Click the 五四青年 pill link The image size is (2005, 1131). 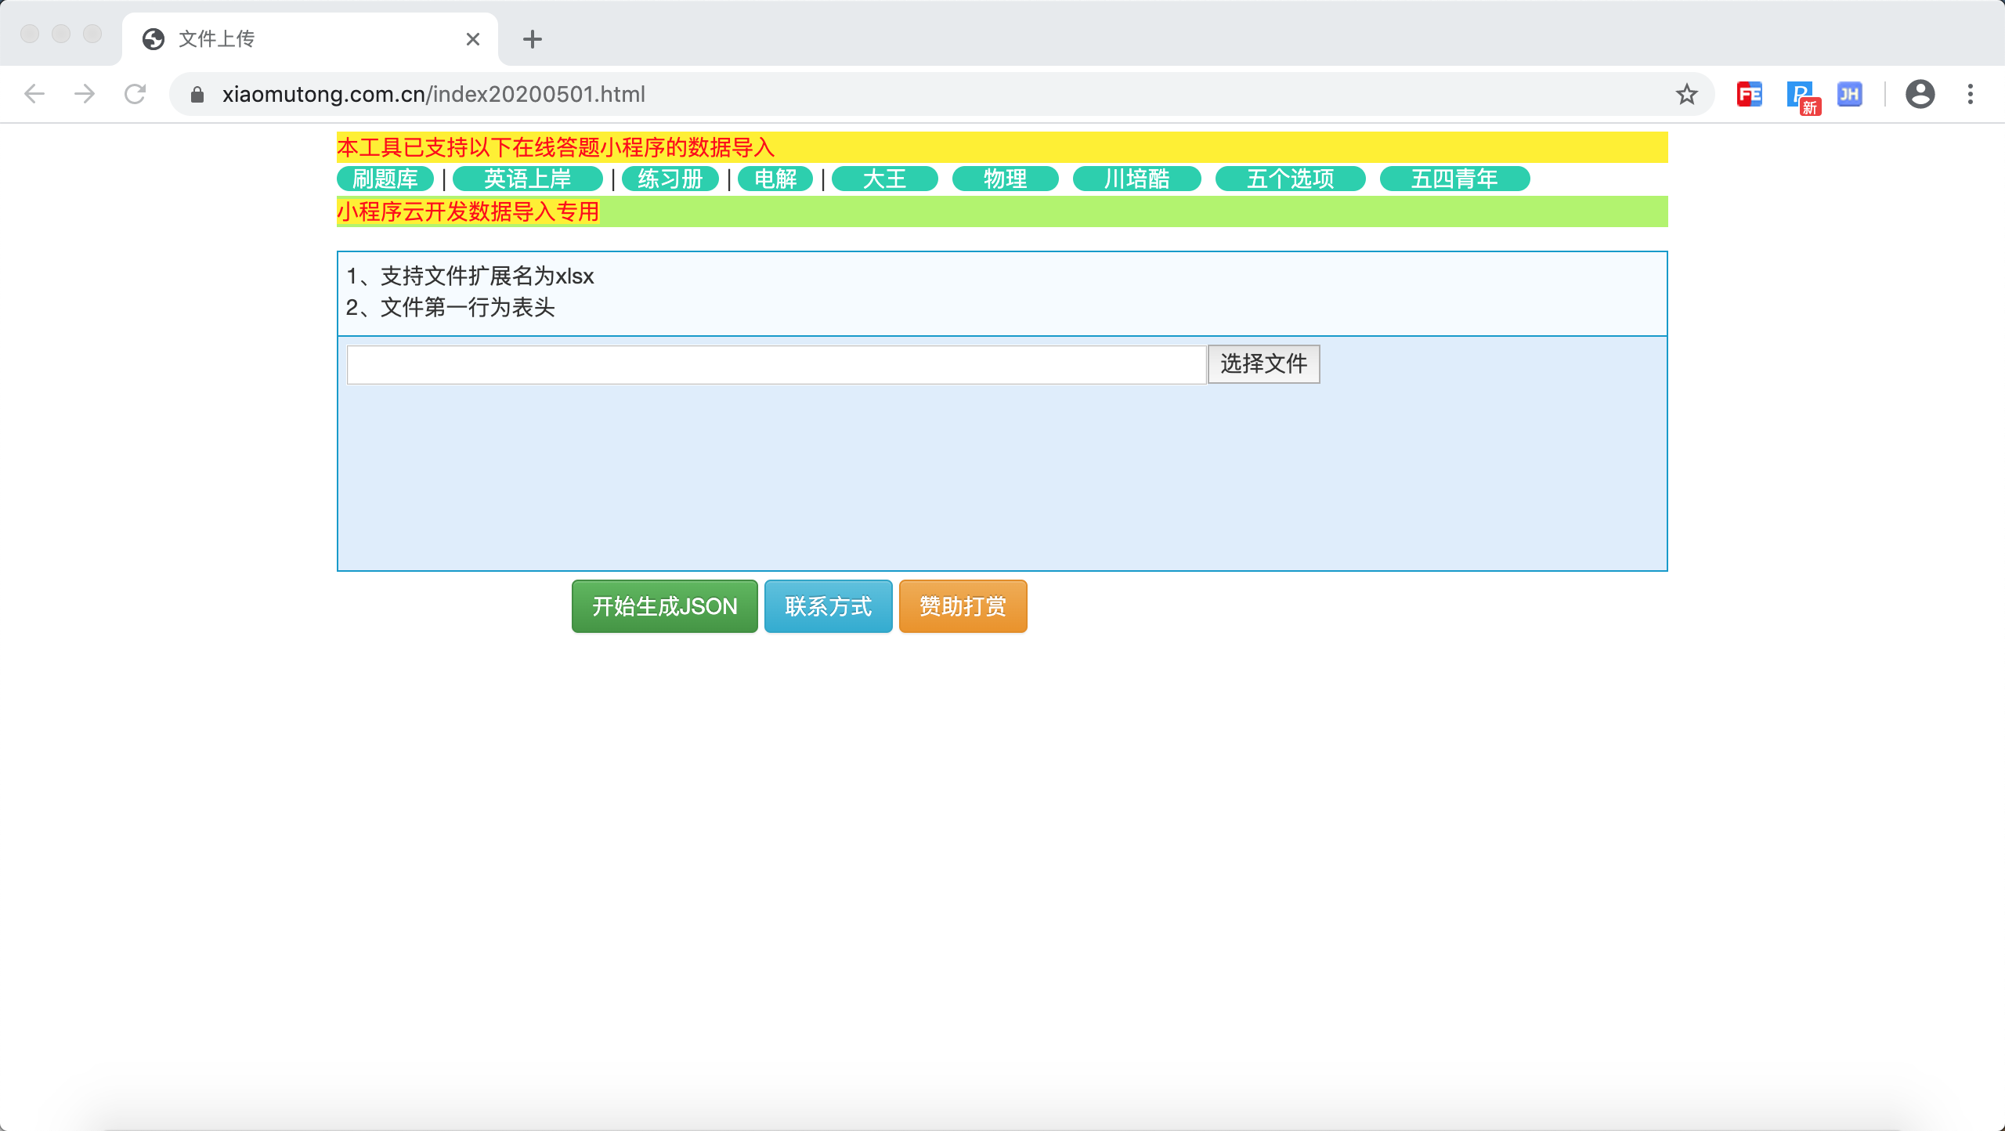point(1454,179)
